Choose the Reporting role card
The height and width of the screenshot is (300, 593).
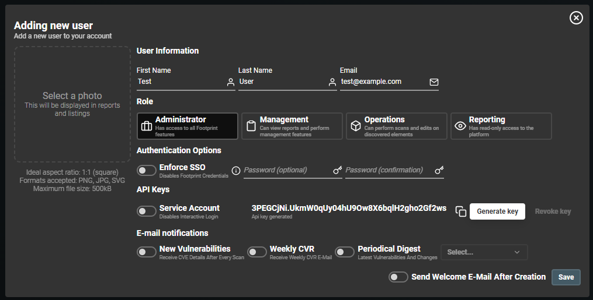(501, 126)
